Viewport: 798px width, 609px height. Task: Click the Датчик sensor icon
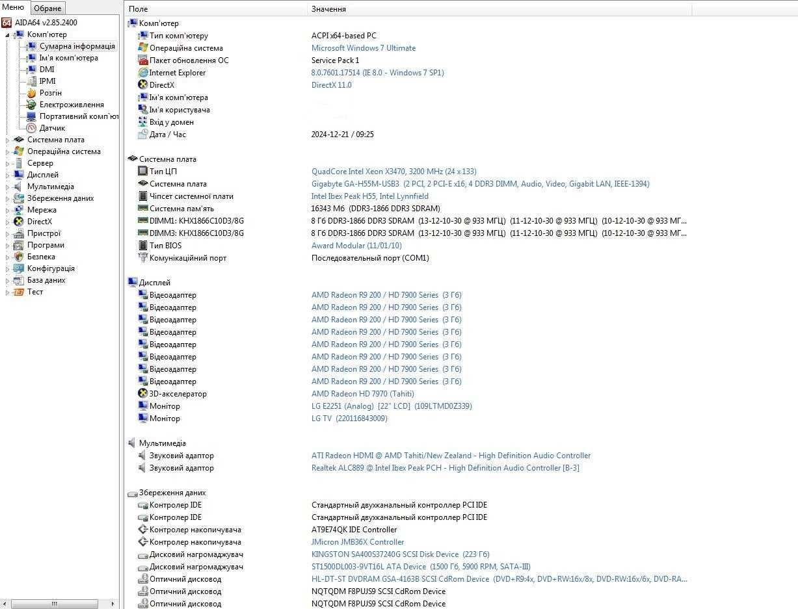[x=31, y=128]
